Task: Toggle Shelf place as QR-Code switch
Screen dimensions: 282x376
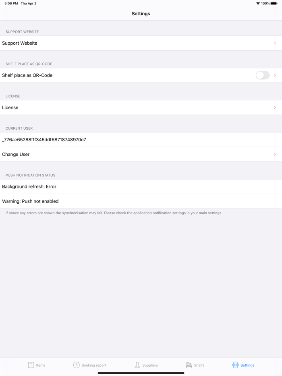Action: (262, 75)
